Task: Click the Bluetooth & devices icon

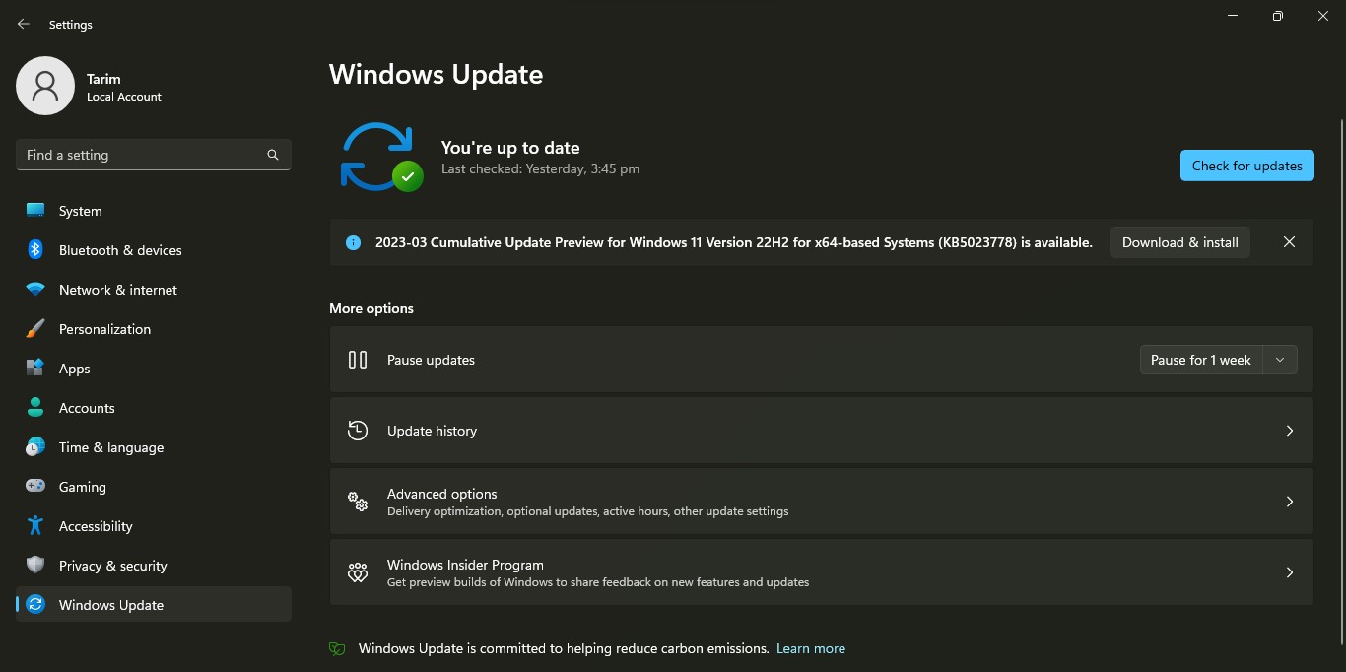Action: tap(35, 250)
